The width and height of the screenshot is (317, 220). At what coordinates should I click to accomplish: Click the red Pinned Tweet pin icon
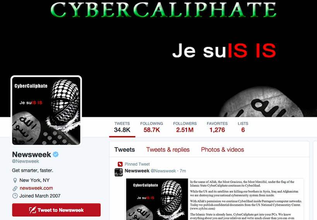[120, 164]
